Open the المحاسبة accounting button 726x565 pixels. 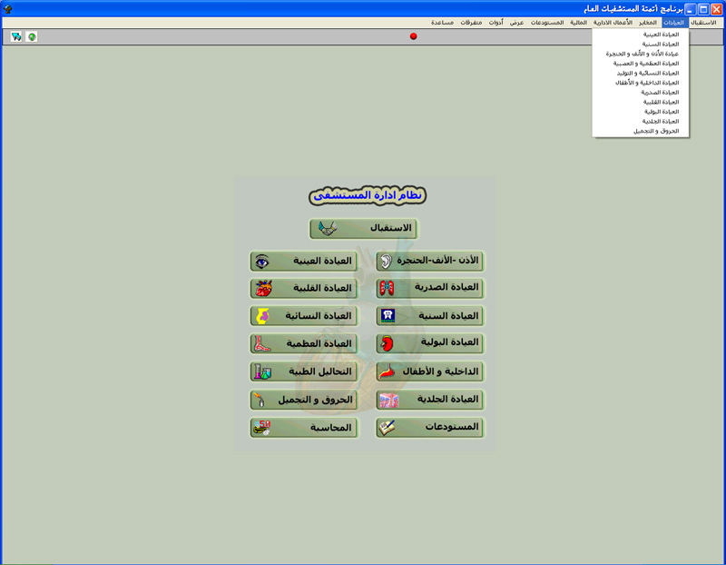pyautogui.click(x=304, y=428)
